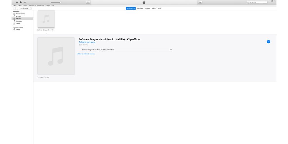Select the track row with duration 3:51
Viewport: 288px width, 144px height.
[x=126, y=50]
